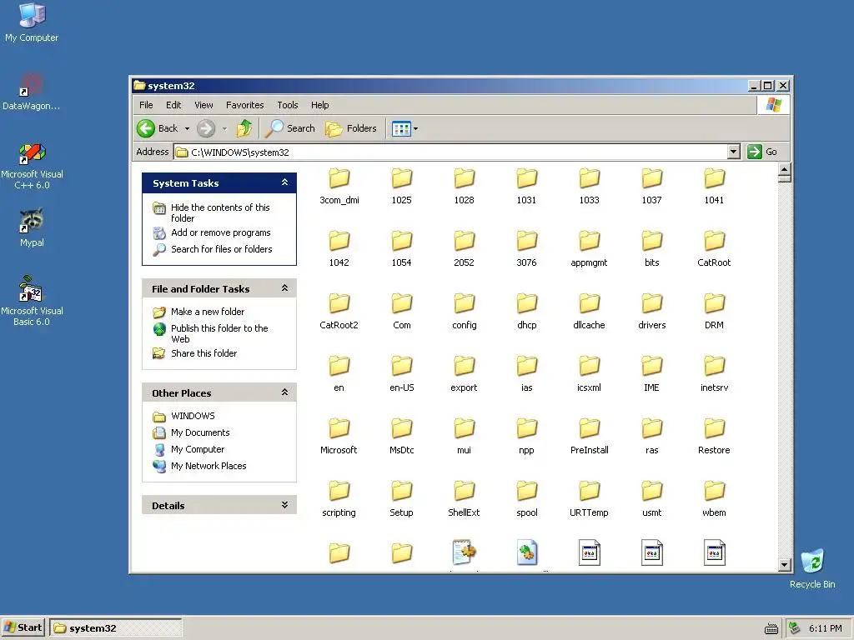Viewport: 854px width, 640px height.
Task: Click the Back navigation button
Action: [158, 128]
